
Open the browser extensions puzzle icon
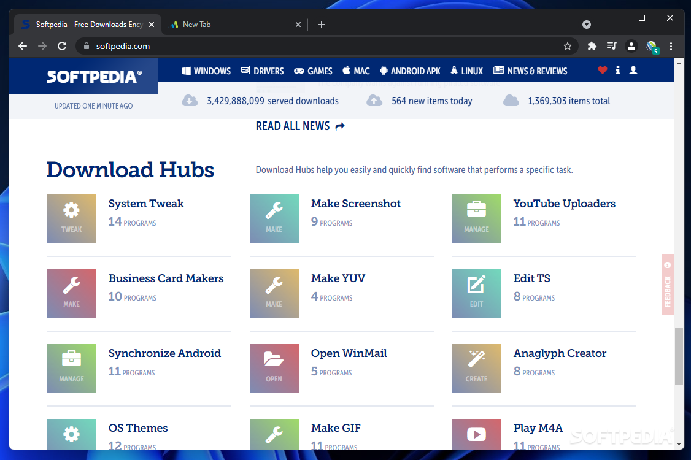[x=592, y=46]
